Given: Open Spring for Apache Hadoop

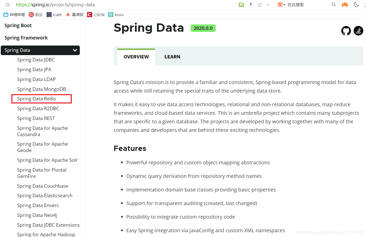Looking at the screenshot, I should point(46,234).
